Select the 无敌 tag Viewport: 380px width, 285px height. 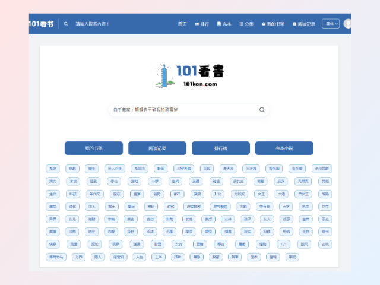[207, 169]
